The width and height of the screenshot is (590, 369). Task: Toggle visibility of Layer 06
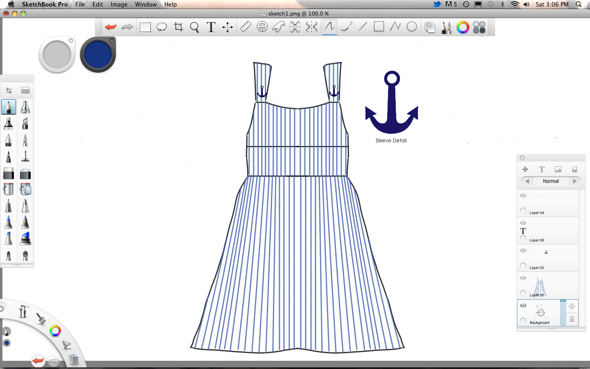point(523,223)
